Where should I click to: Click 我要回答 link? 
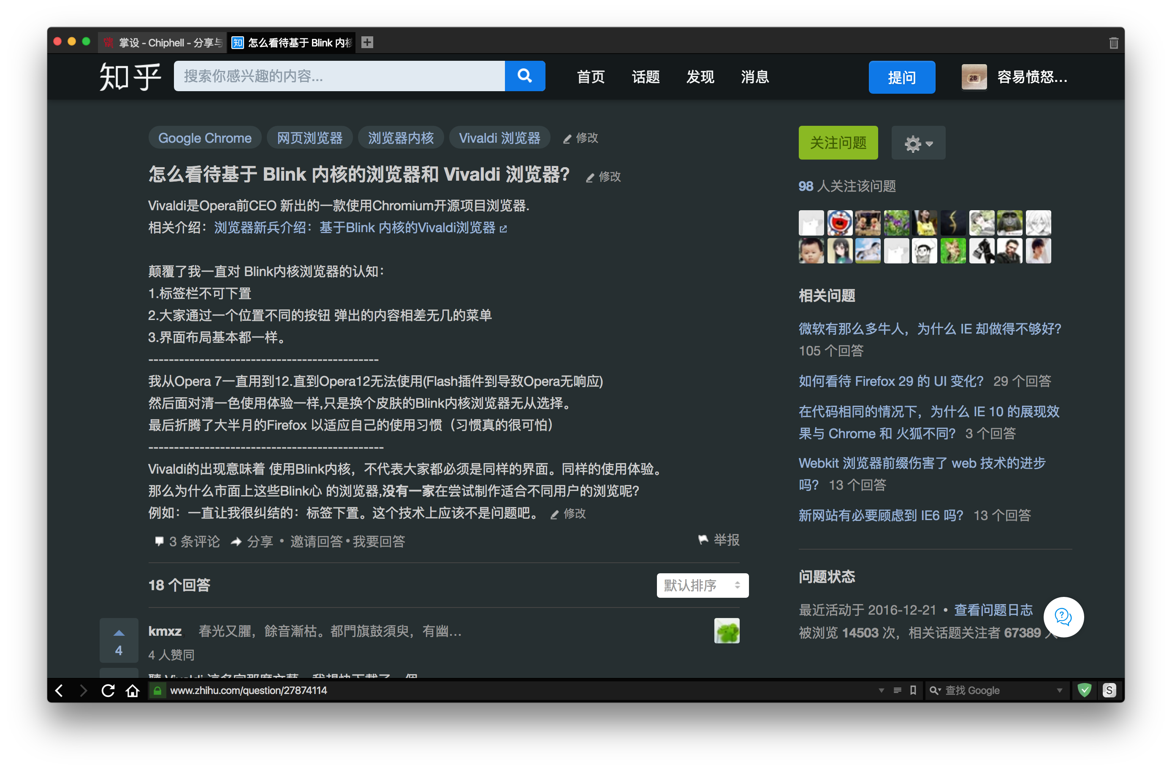point(379,541)
